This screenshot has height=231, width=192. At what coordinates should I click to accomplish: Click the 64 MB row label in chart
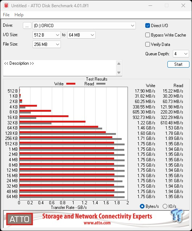point(12,197)
